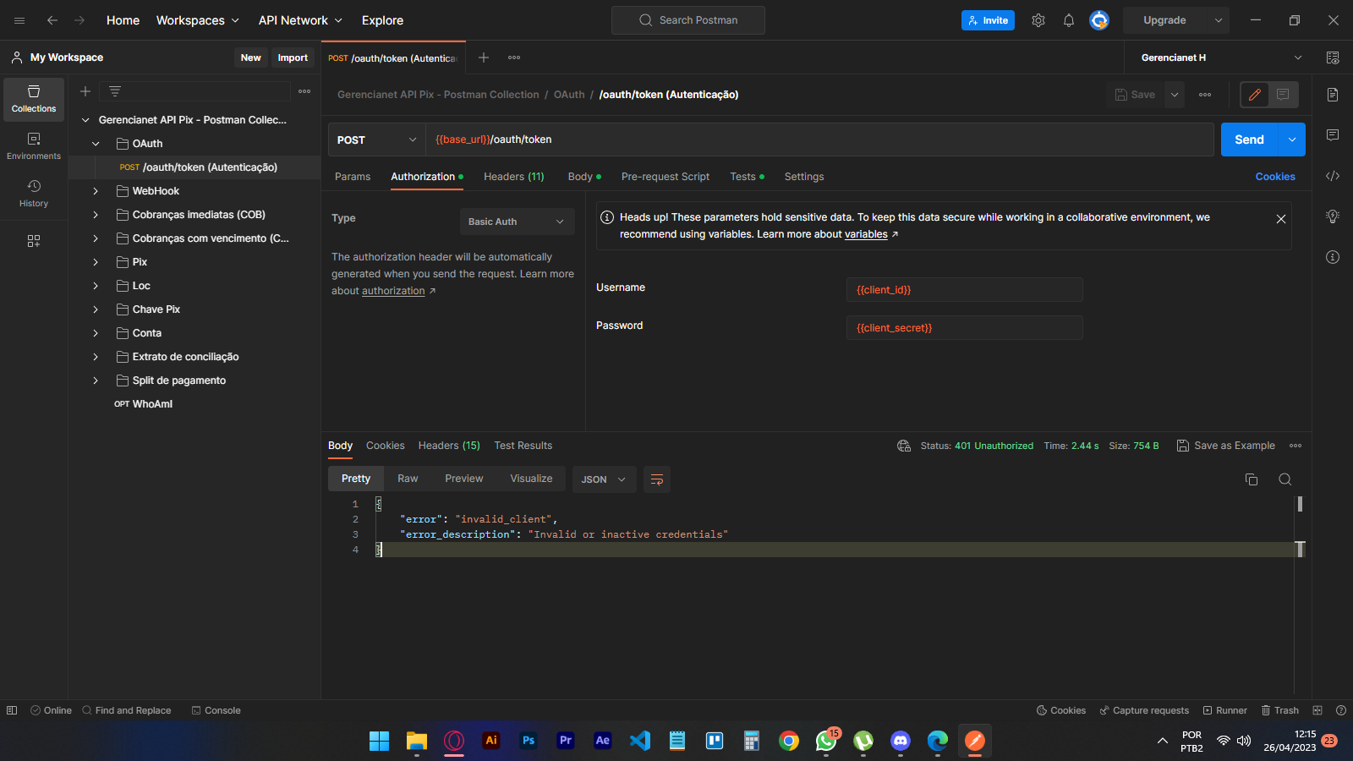Click the response network globe icon
Viewport: 1353px width, 761px height.
[x=904, y=446]
